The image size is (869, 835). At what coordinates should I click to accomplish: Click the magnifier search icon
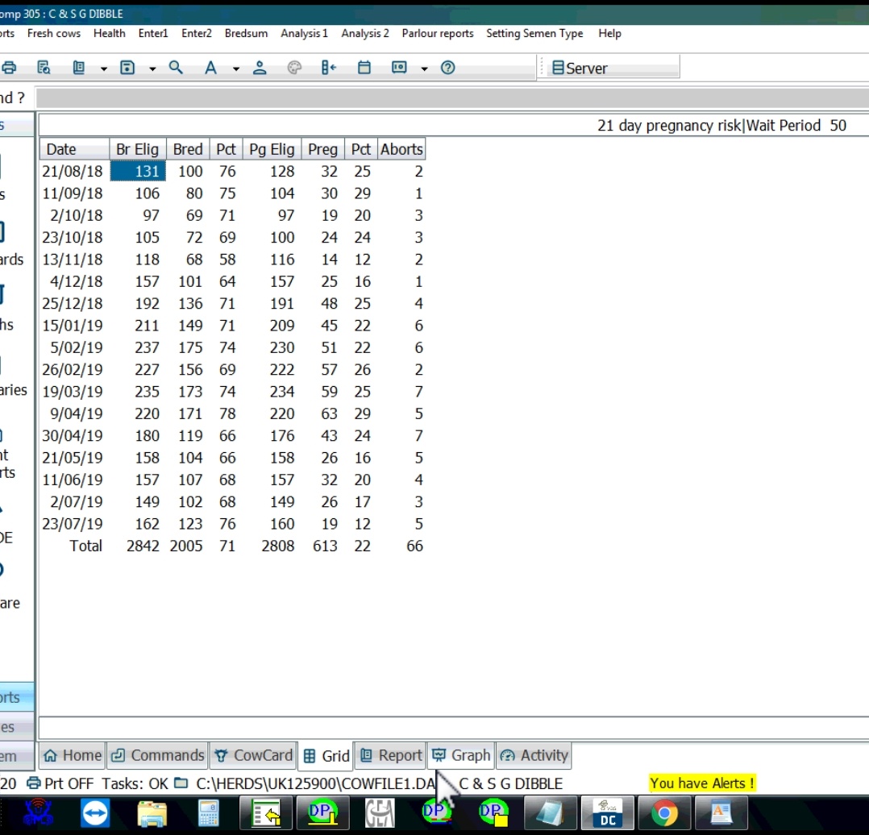[176, 69]
